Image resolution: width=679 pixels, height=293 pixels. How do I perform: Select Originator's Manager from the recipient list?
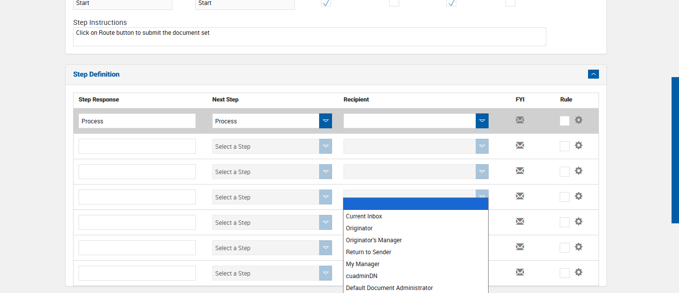coord(374,240)
